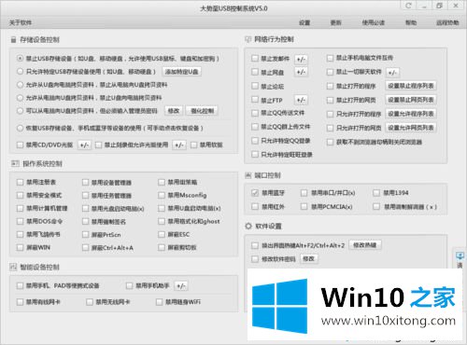Click +/- button next to 禁用CD/DVD光驱
Image resolution: width=467 pixels, height=345 pixels.
coord(84,145)
